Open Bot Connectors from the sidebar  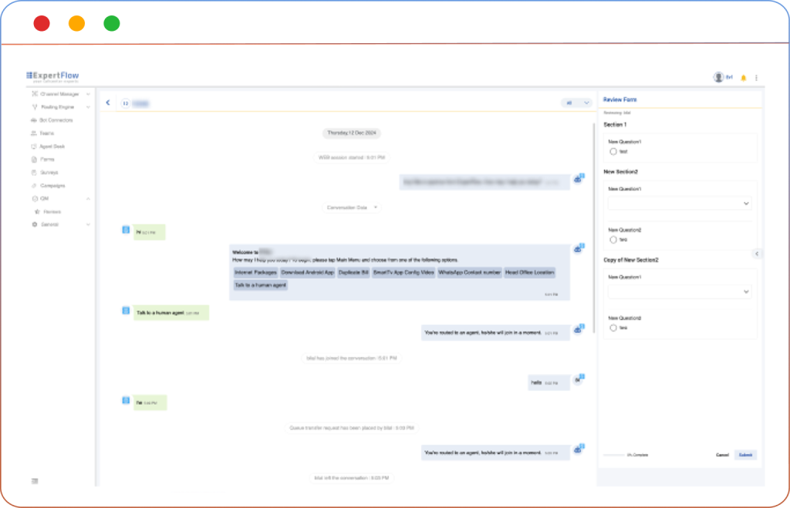click(54, 120)
